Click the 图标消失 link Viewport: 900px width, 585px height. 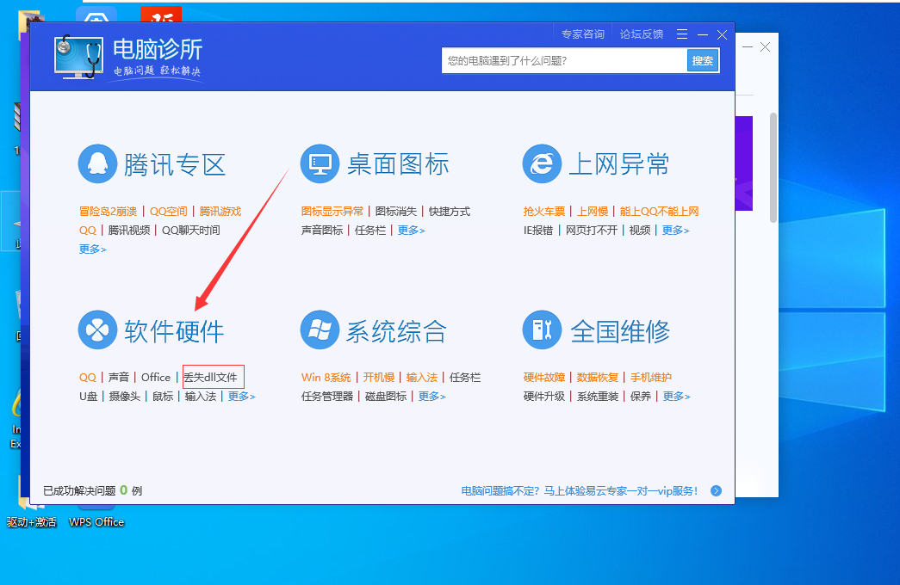pyautogui.click(x=396, y=212)
